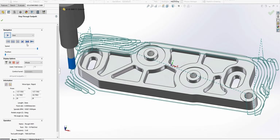Click the first greyed step-backward navigation button
This screenshot has width=280, height=140.
8,42
